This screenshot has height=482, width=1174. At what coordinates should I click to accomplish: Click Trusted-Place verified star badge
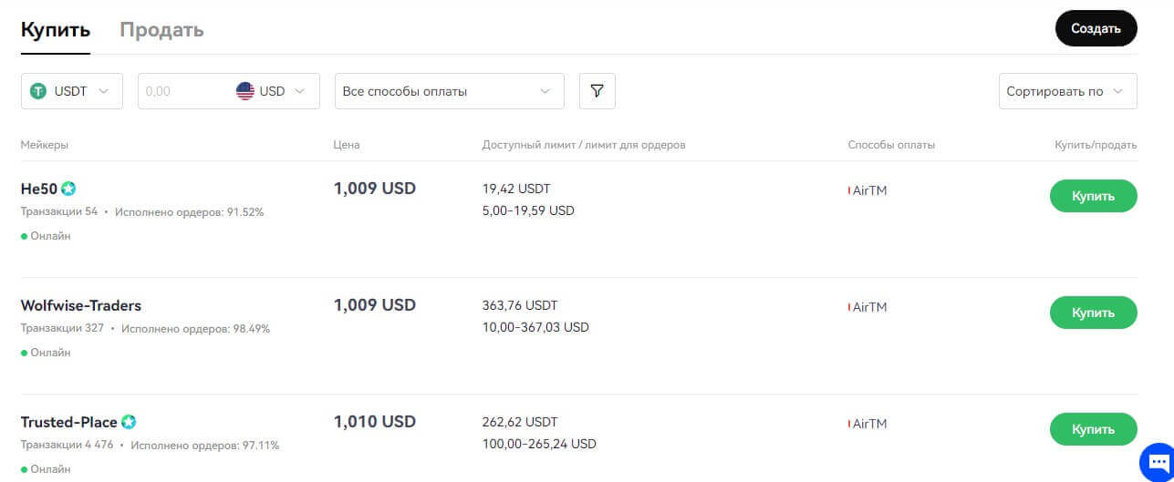click(129, 423)
